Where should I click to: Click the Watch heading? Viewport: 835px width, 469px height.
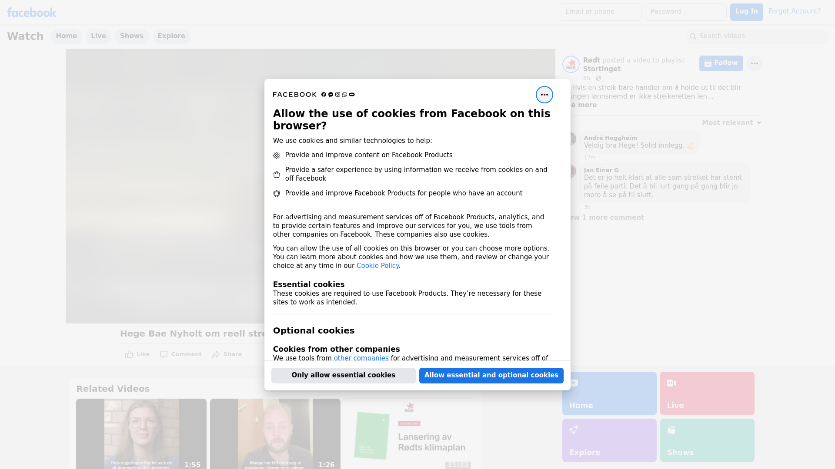25,36
